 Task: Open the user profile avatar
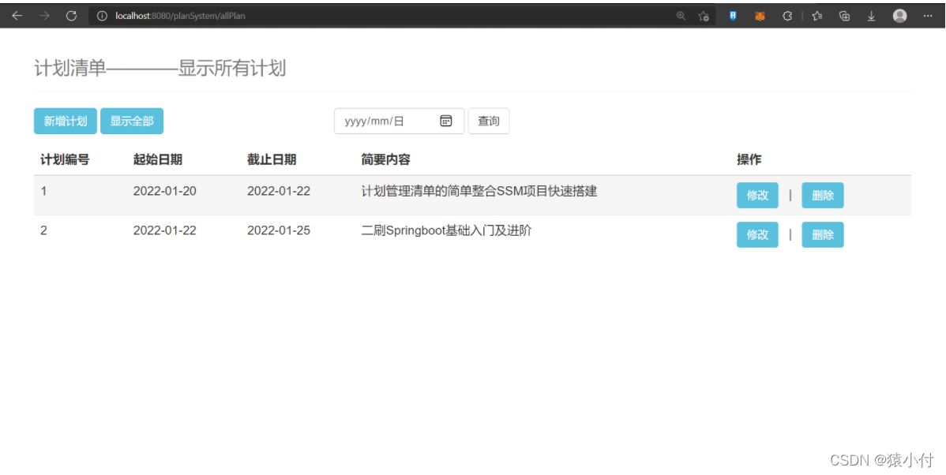tap(899, 17)
